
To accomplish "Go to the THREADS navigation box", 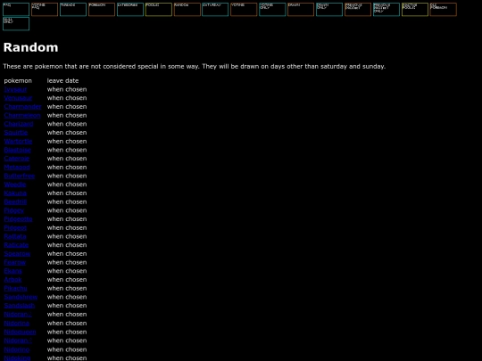I will [73, 10].
